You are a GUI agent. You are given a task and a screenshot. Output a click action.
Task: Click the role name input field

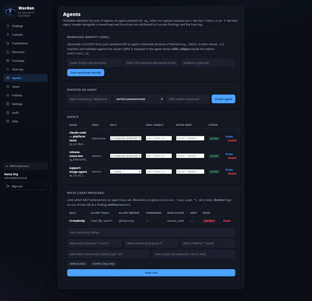coord(151,232)
